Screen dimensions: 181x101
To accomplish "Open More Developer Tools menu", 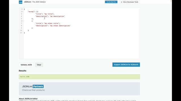I will pyautogui.click(x=130, y=2).
